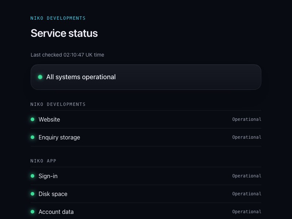The image size is (292, 219).
Task: Click the green status dot next to Enquiry storage
Action: 32,137
